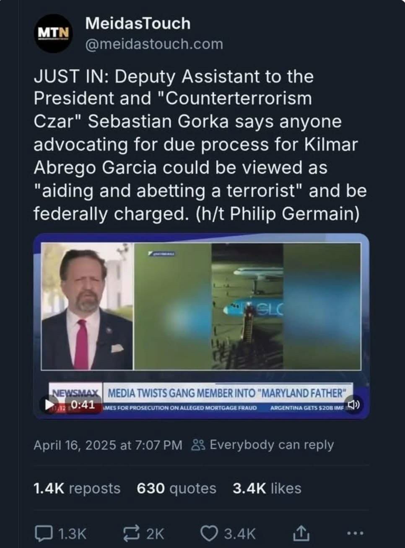The height and width of the screenshot is (548, 405).
Task: Like the post with the heart icon
Action: pyautogui.click(x=208, y=533)
